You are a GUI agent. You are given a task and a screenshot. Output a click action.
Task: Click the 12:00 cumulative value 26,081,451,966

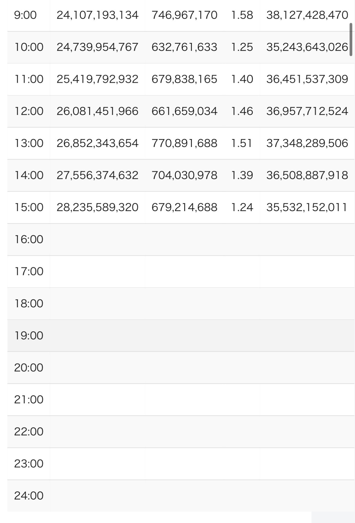(x=97, y=111)
